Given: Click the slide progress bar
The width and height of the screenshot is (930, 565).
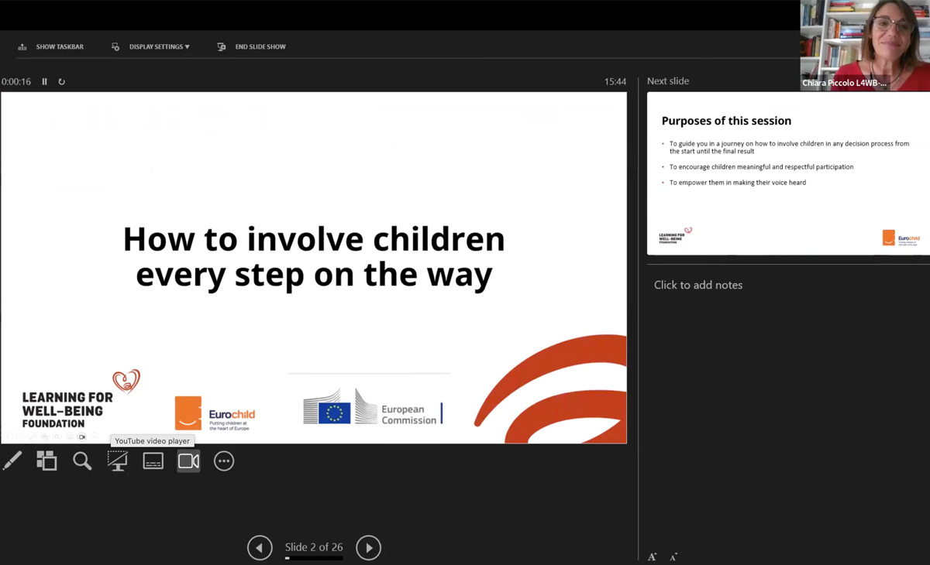Looking at the screenshot, I should (x=314, y=557).
